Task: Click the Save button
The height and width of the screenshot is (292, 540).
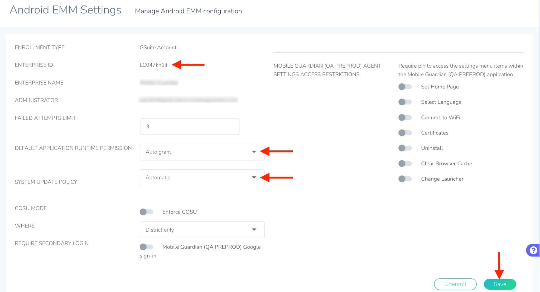Action: [500, 284]
